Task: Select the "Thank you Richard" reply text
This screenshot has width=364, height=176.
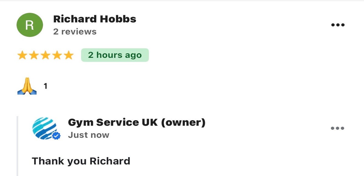Action: click(81, 161)
